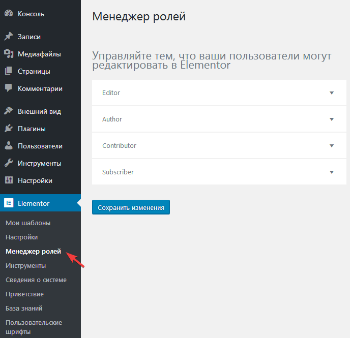
Task: Go to Медиафайлы in the sidebar
Action: click(x=40, y=54)
